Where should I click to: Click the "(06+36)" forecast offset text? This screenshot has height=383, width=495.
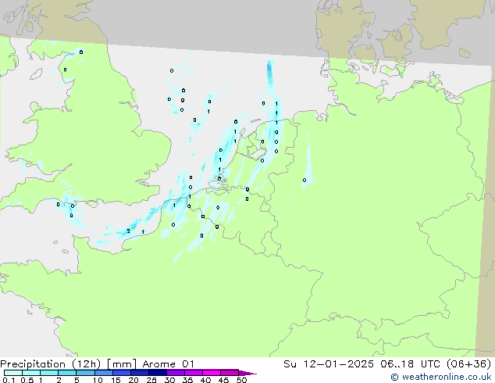[x=468, y=364]
